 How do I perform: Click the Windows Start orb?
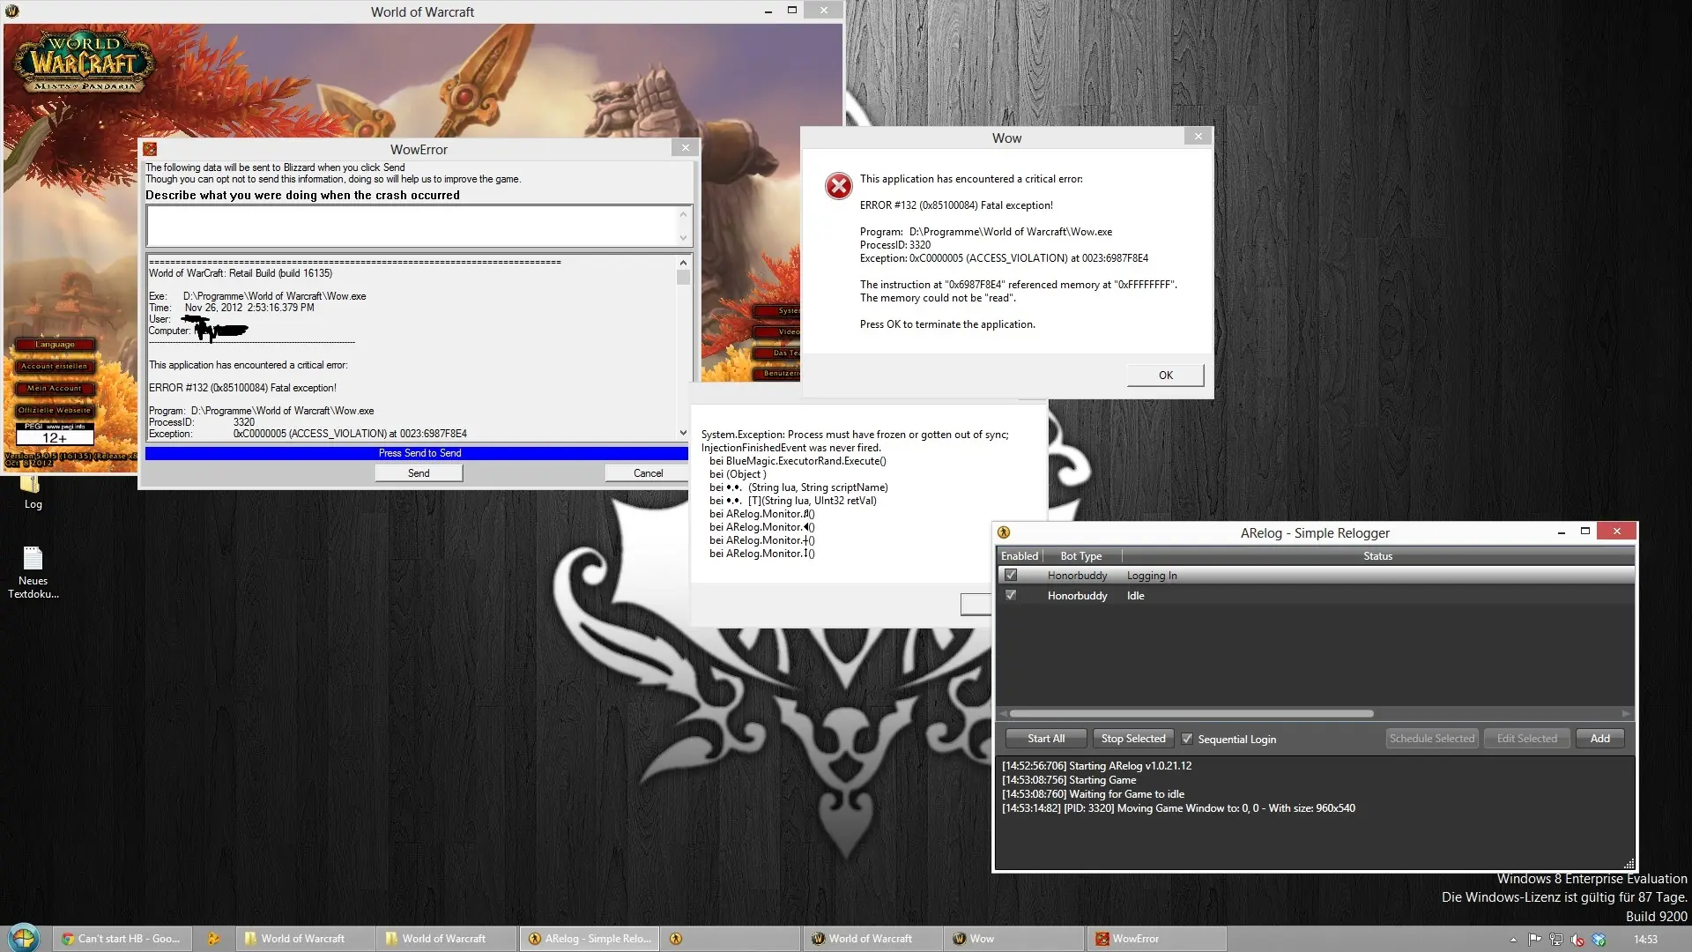(x=22, y=938)
